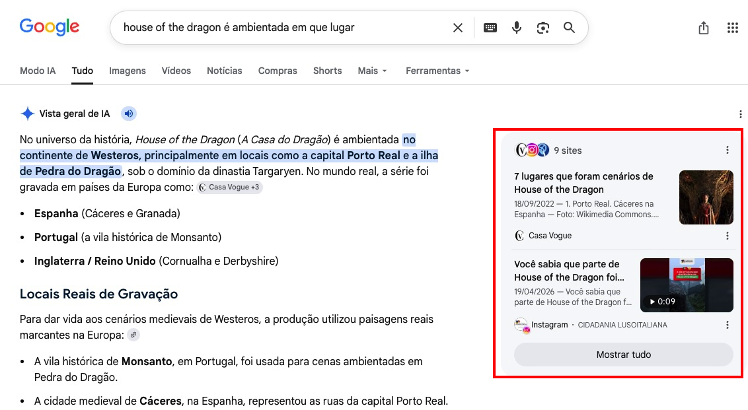Click link icon after 'marcantes na Europa'

[133, 335]
